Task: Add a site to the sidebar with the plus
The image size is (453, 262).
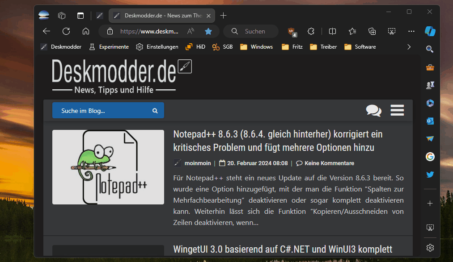Action: tap(430, 204)
